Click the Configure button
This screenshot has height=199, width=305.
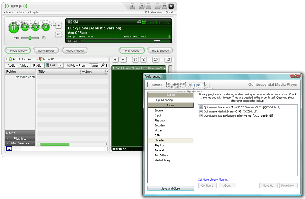click(207, 186)
